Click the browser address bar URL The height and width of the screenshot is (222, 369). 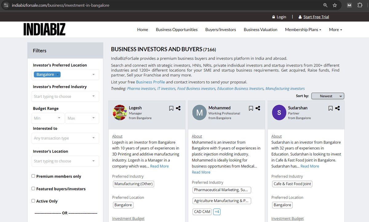[x=61, y=5]
